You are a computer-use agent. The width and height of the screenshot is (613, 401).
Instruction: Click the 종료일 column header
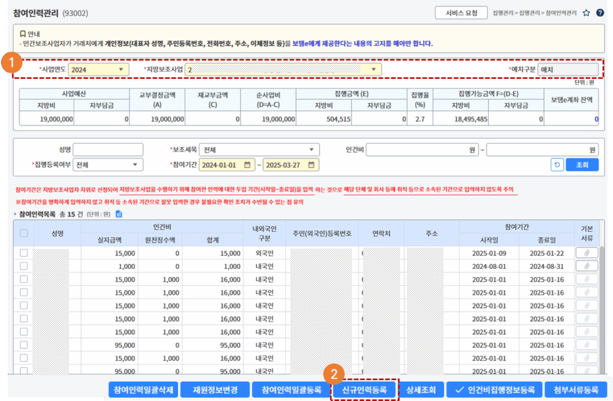coord(547,240)
